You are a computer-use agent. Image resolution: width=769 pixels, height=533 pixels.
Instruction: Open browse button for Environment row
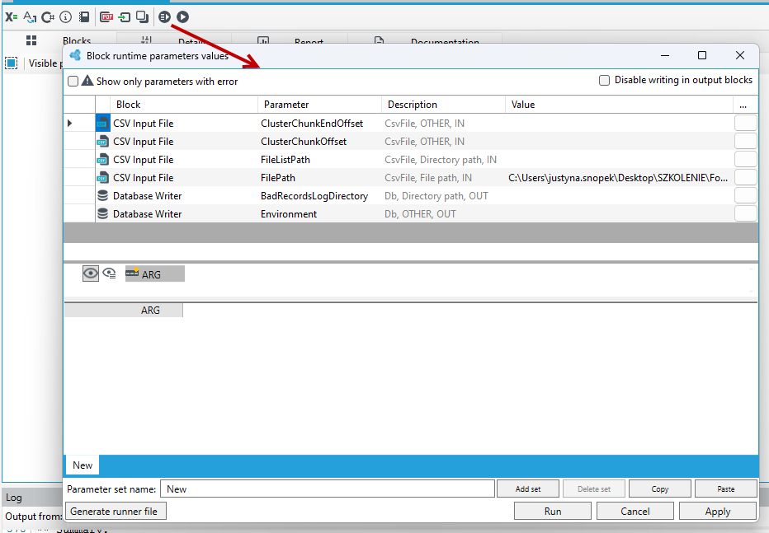pyautogui.click(x=745, y=214)
